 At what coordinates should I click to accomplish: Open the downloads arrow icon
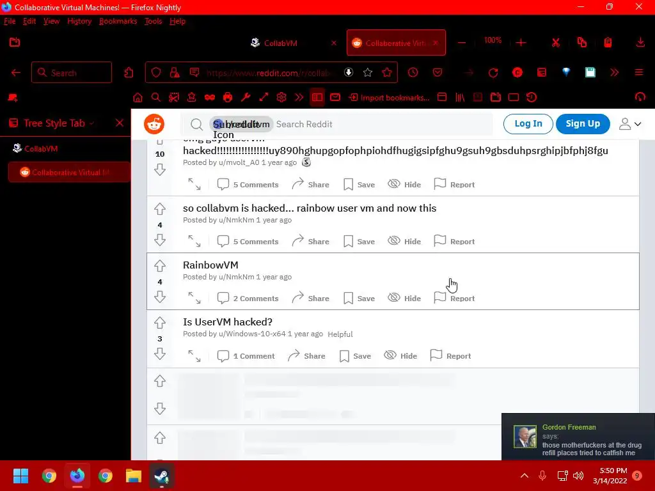coord(640,43)
